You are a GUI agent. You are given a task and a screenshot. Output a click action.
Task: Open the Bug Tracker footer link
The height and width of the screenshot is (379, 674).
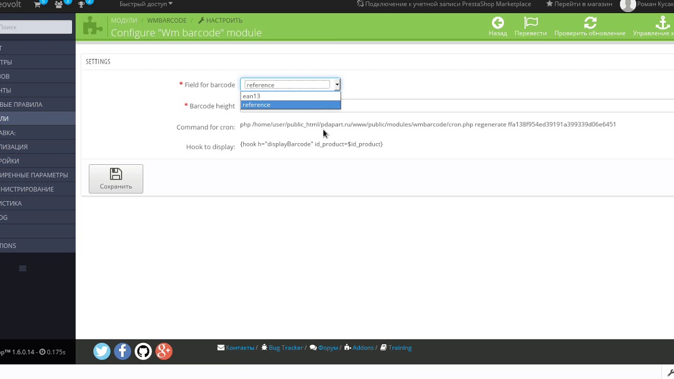(282, 348)
